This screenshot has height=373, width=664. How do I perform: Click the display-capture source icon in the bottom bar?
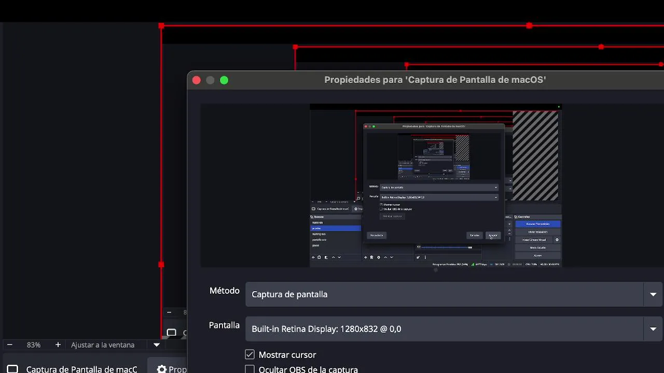tap(12, 369)
